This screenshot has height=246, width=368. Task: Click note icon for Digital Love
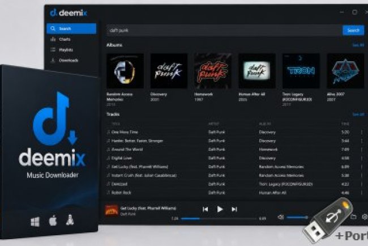[x=109, y=158]
